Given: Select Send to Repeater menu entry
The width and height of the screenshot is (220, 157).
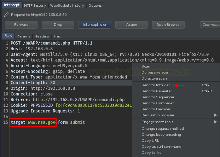Looking at the screenshot, I should [156, 91].
